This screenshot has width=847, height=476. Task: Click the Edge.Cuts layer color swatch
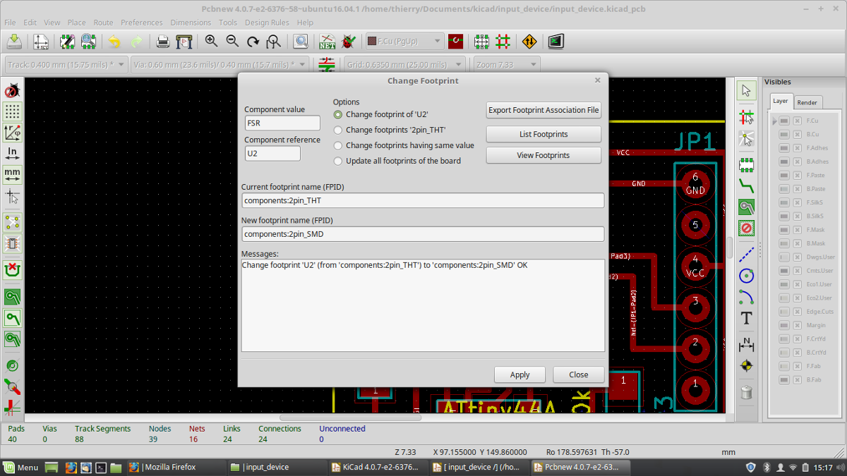coord(784,312)
